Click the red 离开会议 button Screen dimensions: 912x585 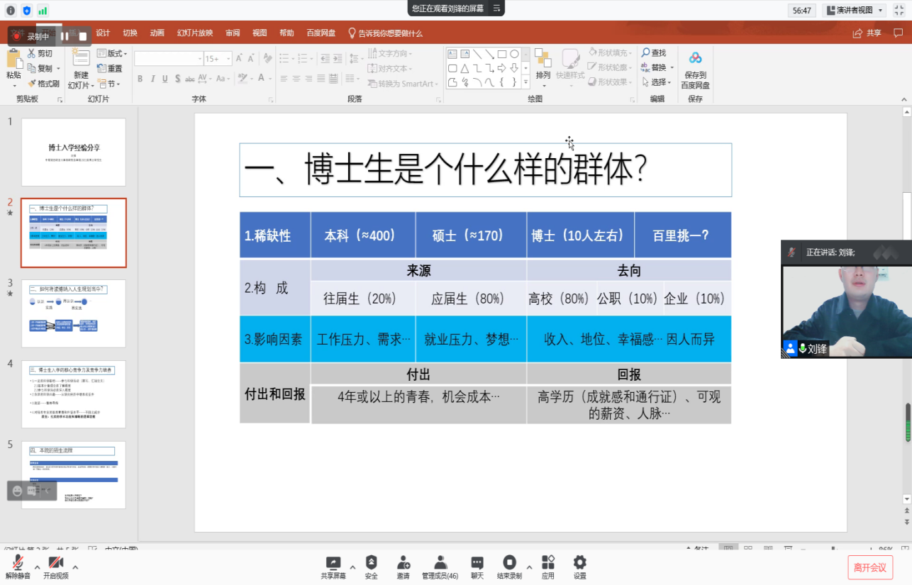[869, 567]
